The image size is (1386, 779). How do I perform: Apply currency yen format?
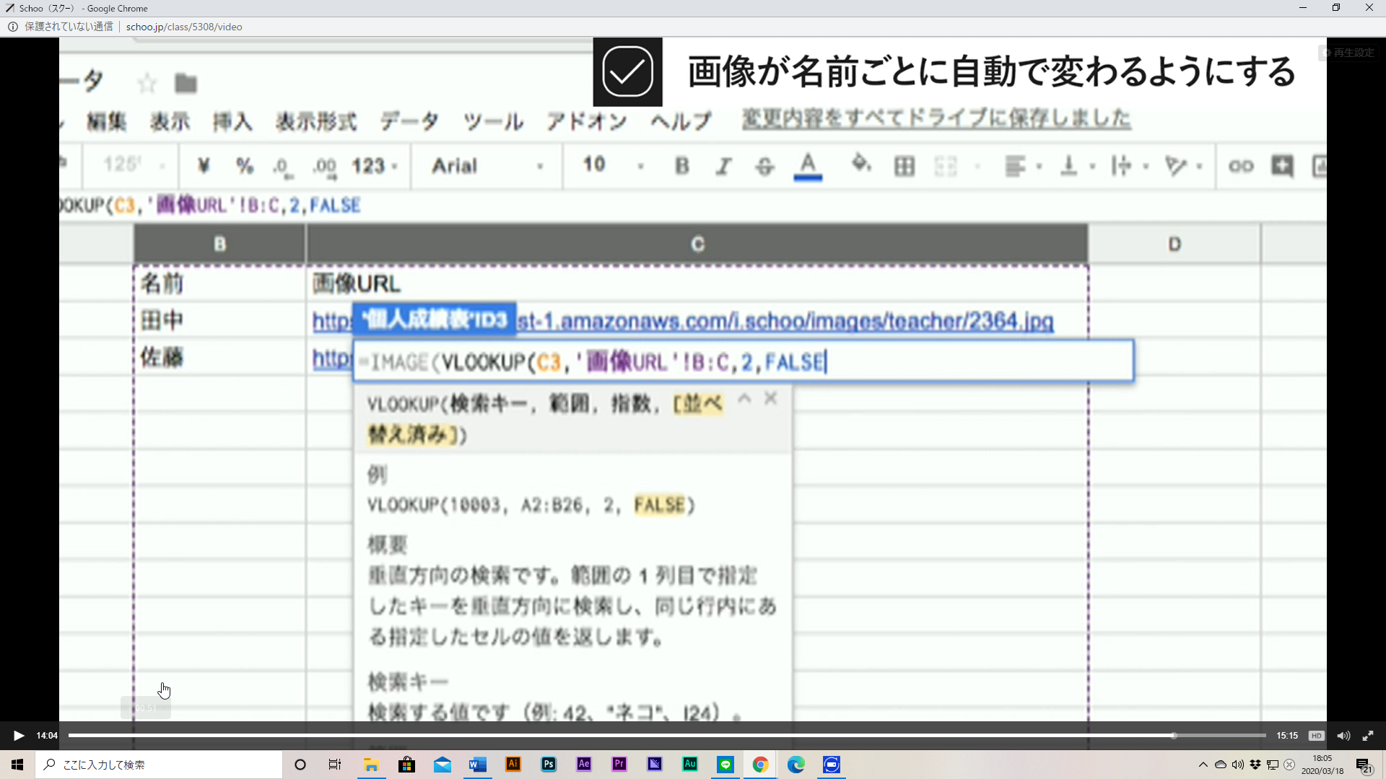(x=204, y=166)
